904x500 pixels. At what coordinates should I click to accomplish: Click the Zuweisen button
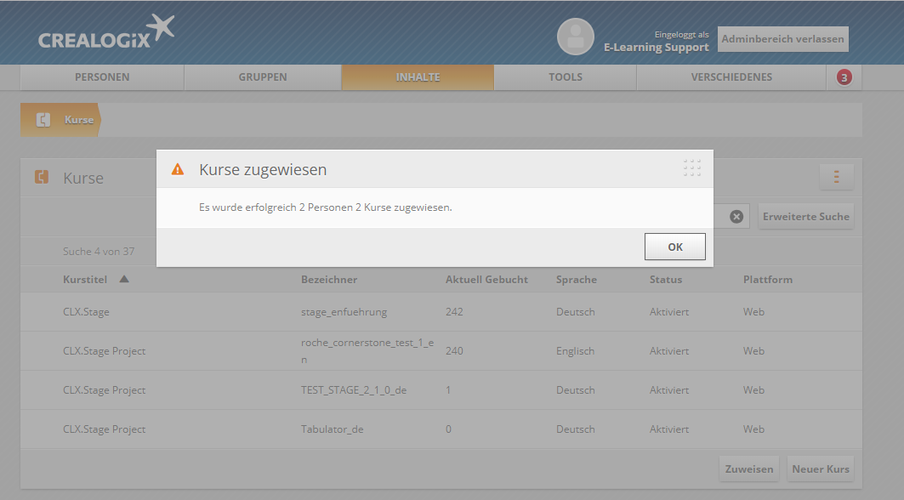click(x=749, y=469)
